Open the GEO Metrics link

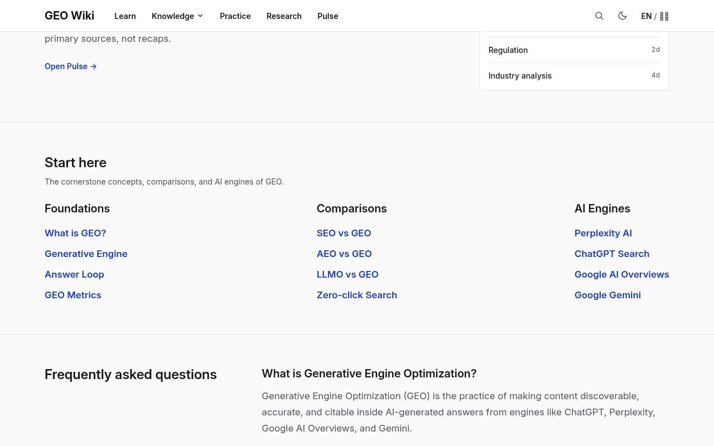click(73, 295)
